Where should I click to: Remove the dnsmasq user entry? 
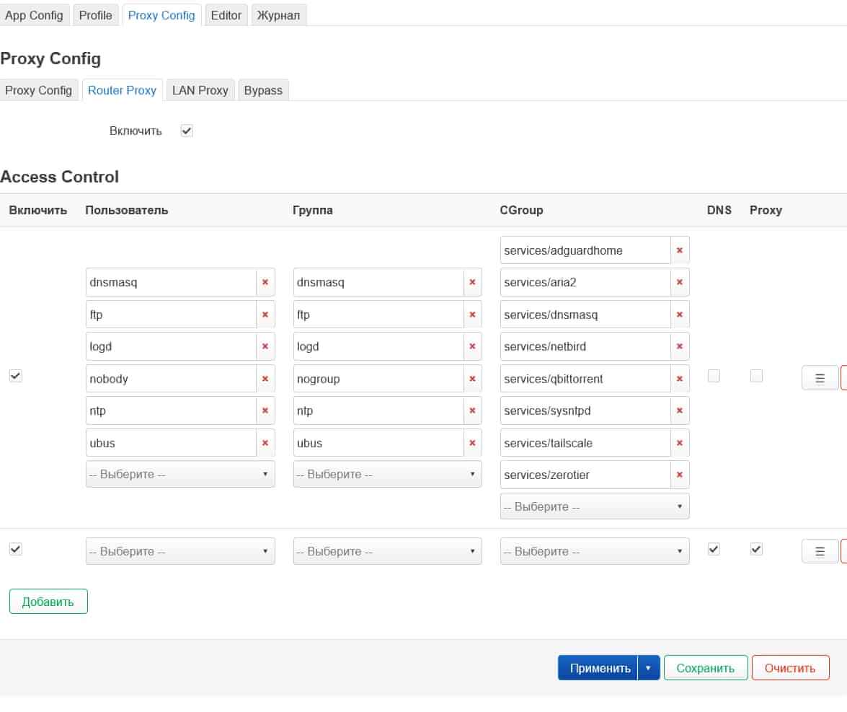265,282
